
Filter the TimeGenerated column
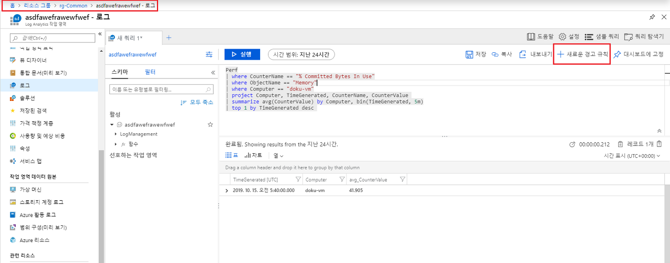(298, 179)
